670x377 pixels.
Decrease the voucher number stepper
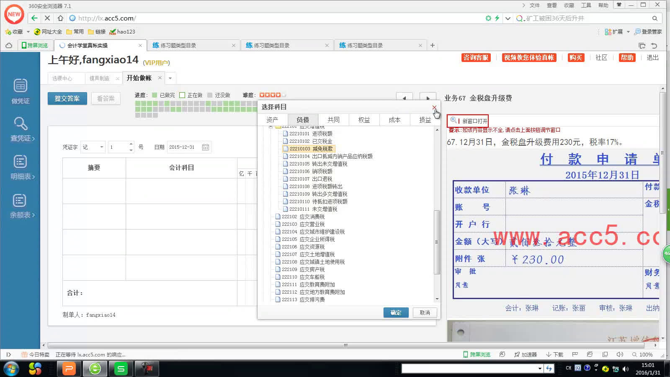(x=131, y=150)
